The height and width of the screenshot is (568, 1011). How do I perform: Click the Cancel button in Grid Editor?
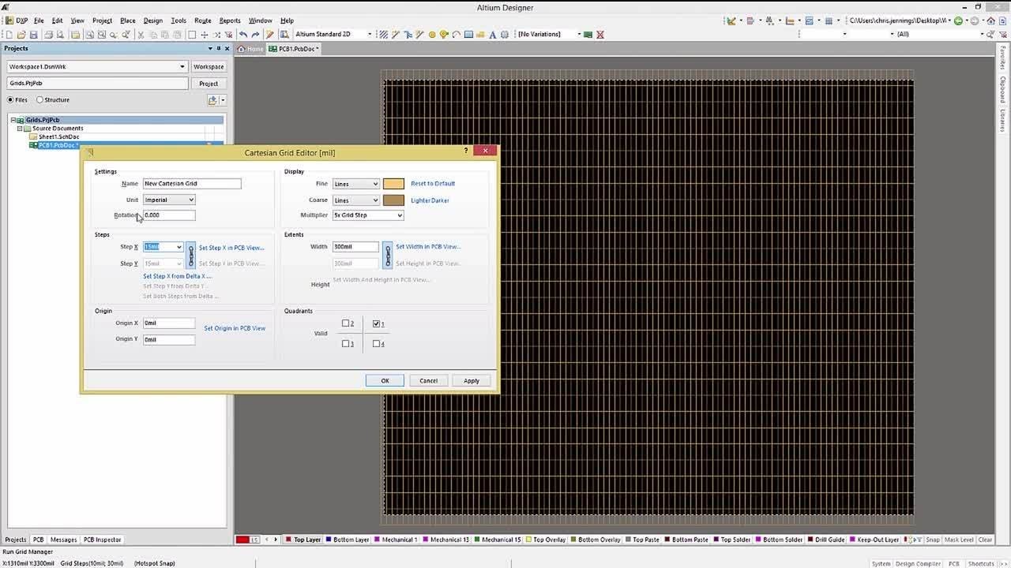click(x=428, y=380)
